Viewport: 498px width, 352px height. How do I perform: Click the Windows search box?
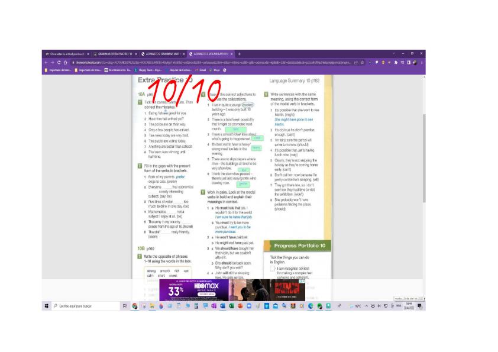pyautogui.click(x=85, y=306)
